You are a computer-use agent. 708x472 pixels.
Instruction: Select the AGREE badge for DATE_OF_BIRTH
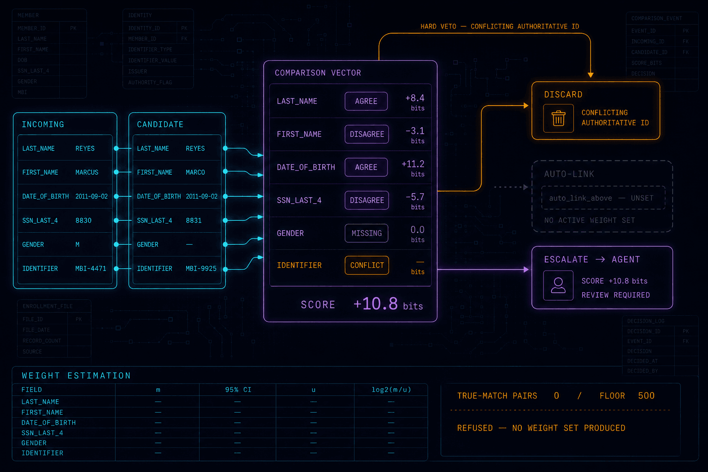click(x=366, y=167)
